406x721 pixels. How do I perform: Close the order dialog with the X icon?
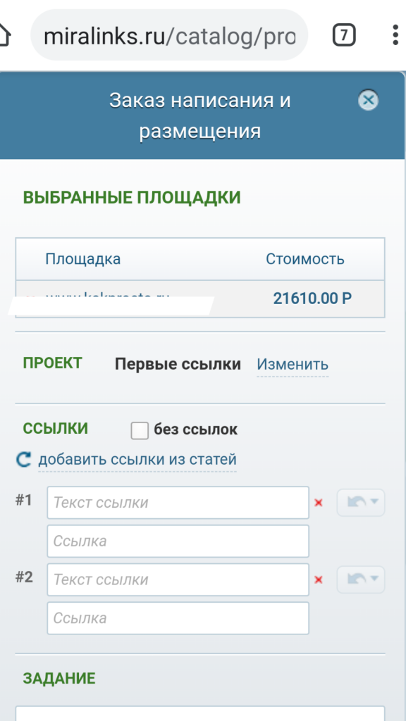pyautogui.click(x=368, y=100)
